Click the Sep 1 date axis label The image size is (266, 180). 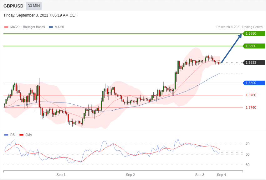click(61, 175)
